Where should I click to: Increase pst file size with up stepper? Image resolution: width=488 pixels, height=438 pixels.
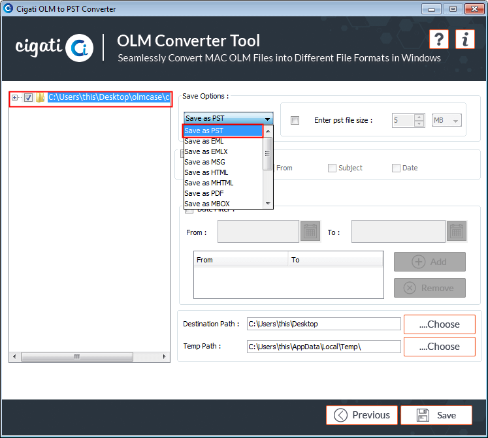419,117
